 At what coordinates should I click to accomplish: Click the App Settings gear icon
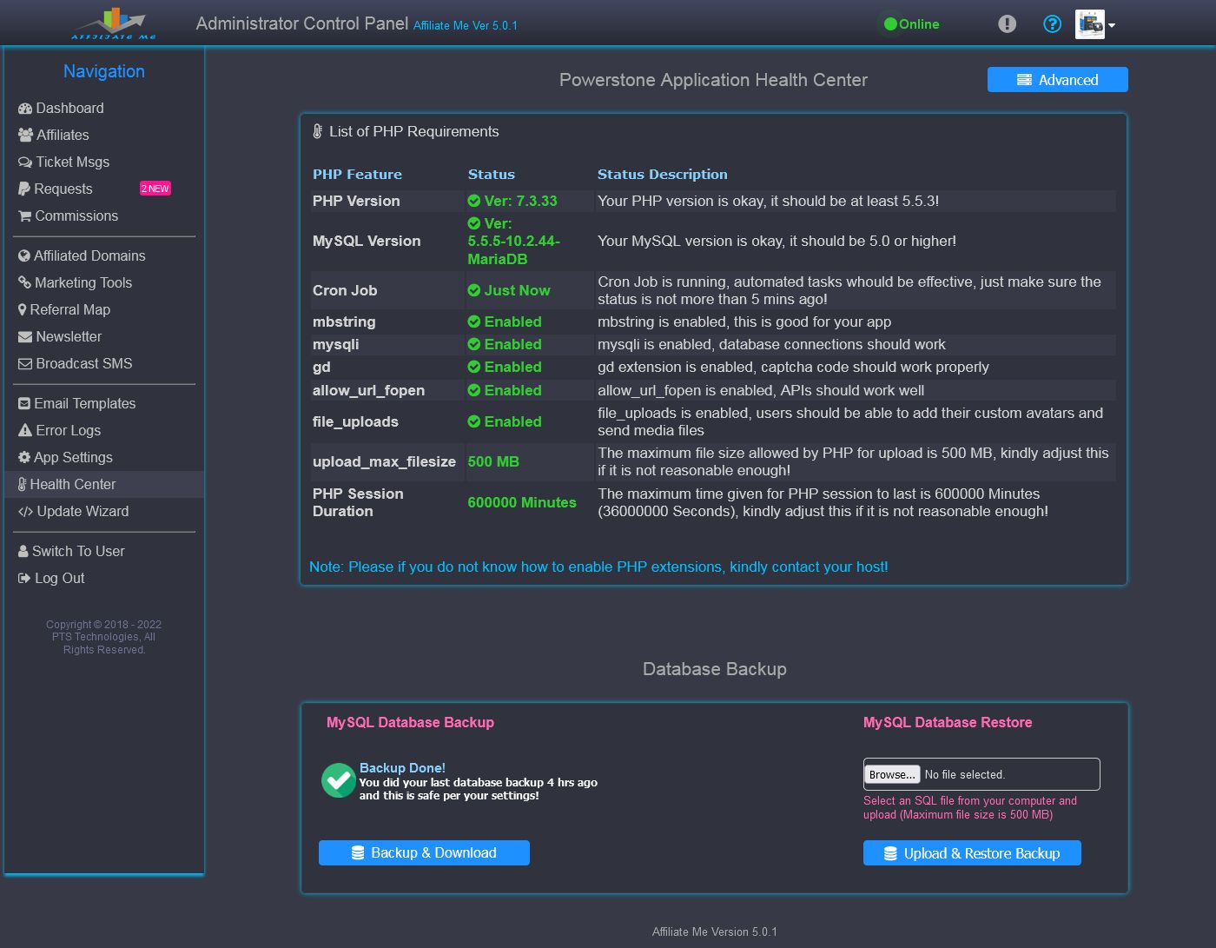click(24, 458)
